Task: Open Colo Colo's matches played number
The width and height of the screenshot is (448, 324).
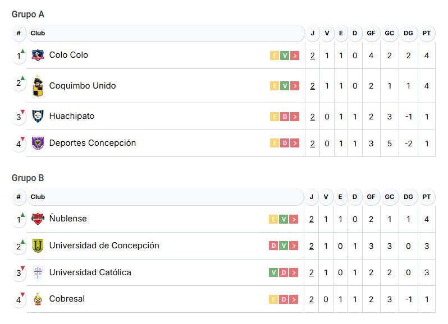Action: point(312,55)
